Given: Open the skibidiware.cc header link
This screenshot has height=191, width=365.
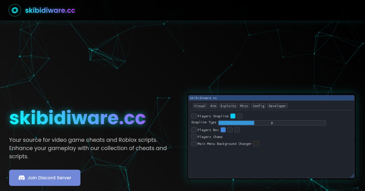Looking at the screenshot, I should [x=50, y=10].
